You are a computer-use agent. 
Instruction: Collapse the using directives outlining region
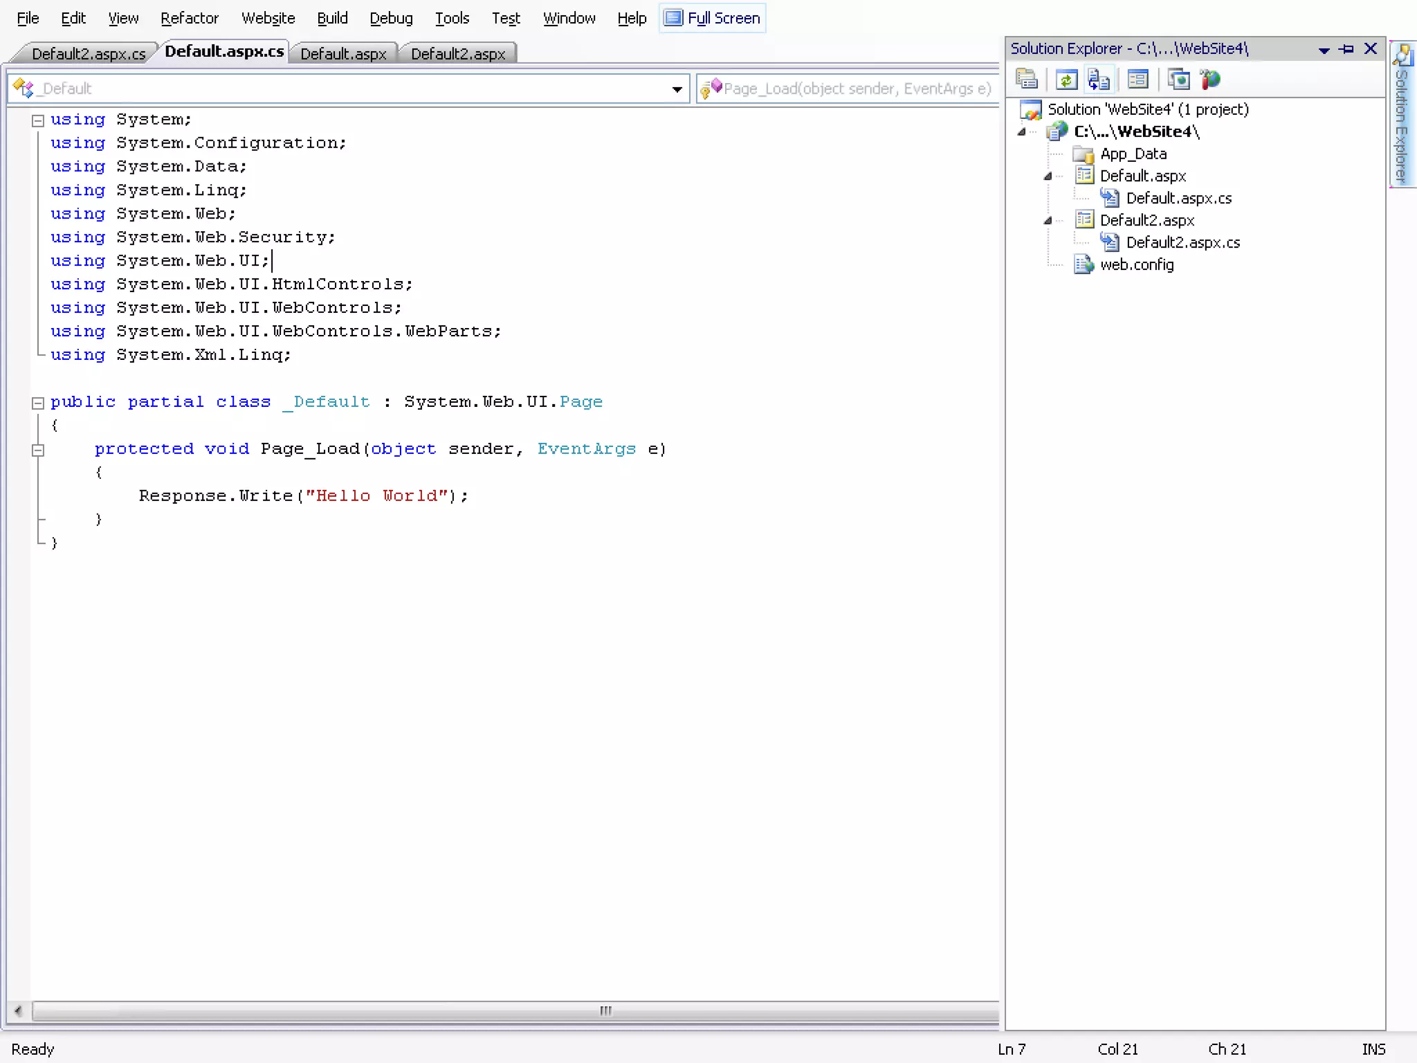click(38, 120)
